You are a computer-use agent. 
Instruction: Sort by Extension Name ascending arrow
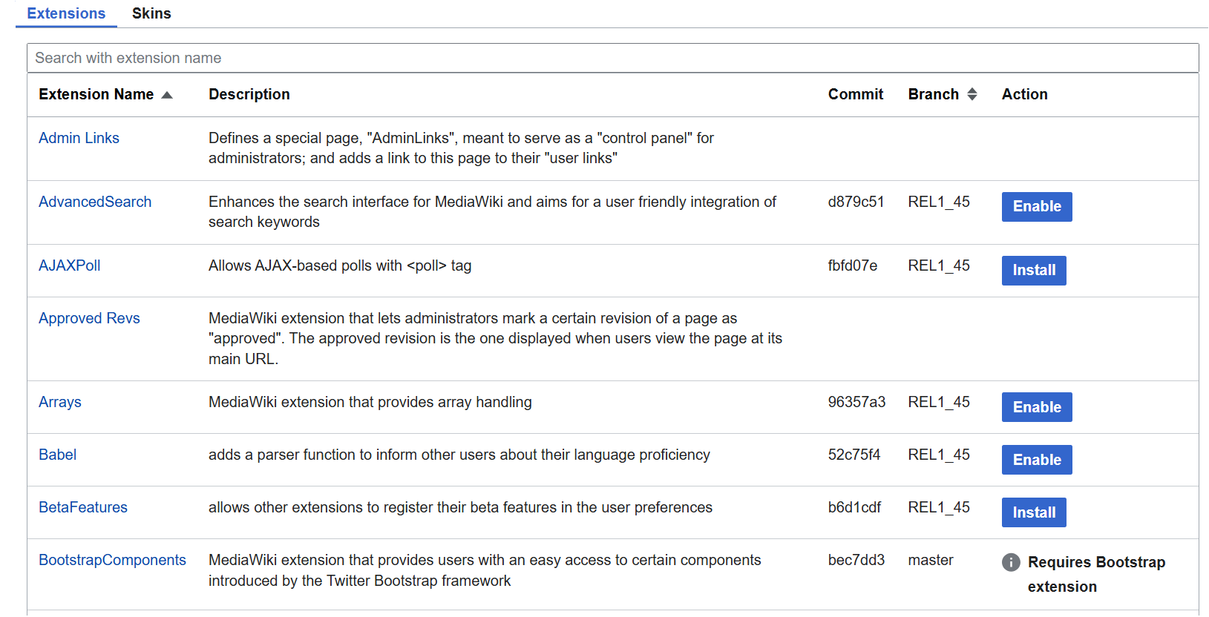pyautogui.click(x=167, y=95)
